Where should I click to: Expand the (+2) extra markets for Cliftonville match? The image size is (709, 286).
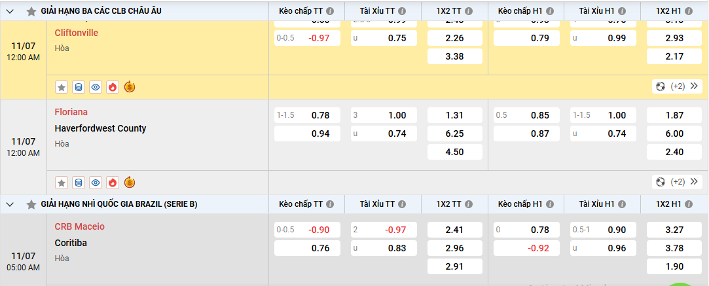point(677,86)
